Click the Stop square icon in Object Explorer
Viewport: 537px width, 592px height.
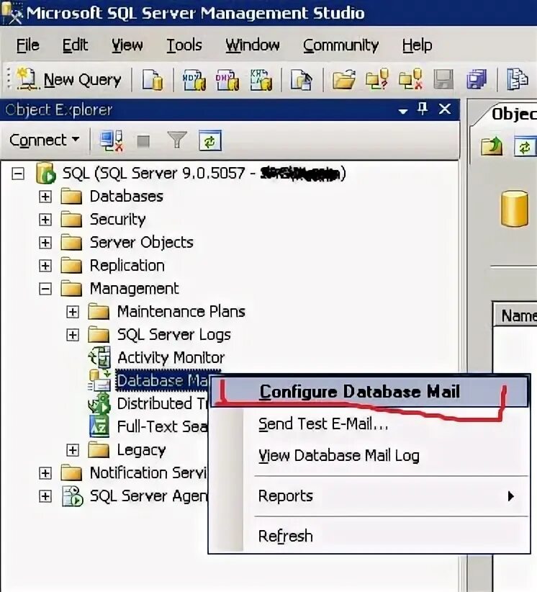coord(143,141)
